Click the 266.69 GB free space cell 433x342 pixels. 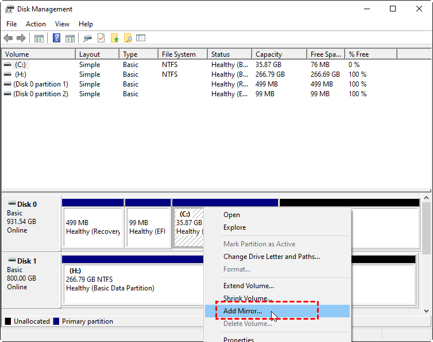pyautogui.click(x=325, y=74)
